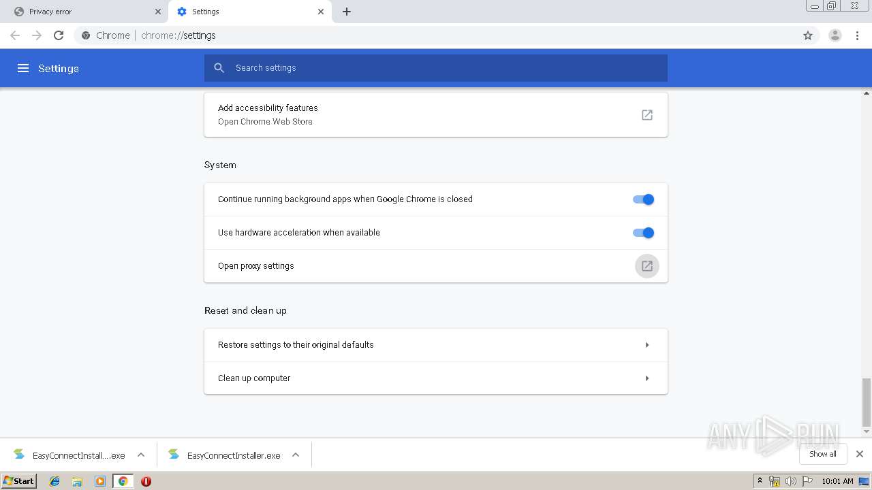Open a new tab with plus button

pyautogui.click(x=347, y=12)
